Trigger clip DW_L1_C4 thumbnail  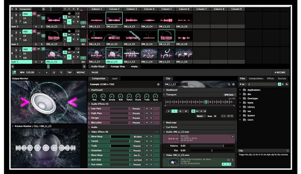pyautogui.click(x=149, y=54)
